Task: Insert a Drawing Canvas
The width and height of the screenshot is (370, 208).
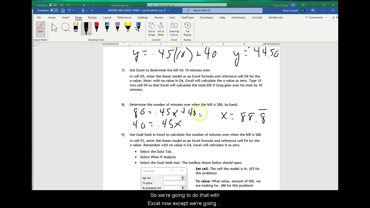Action: [174, 29]
